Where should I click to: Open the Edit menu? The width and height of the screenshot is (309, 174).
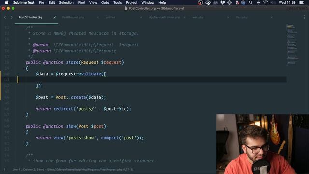pos(52,3)
